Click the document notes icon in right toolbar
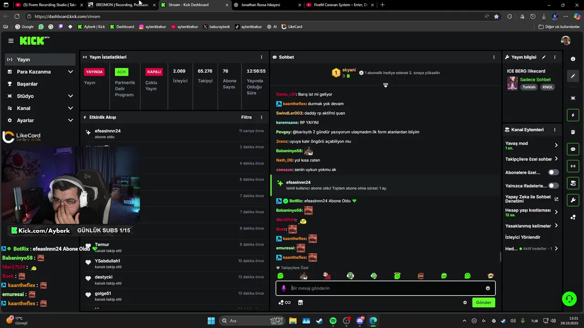This screenshot has height=328, width=584. pyautogui.click(x=573, y=132)
